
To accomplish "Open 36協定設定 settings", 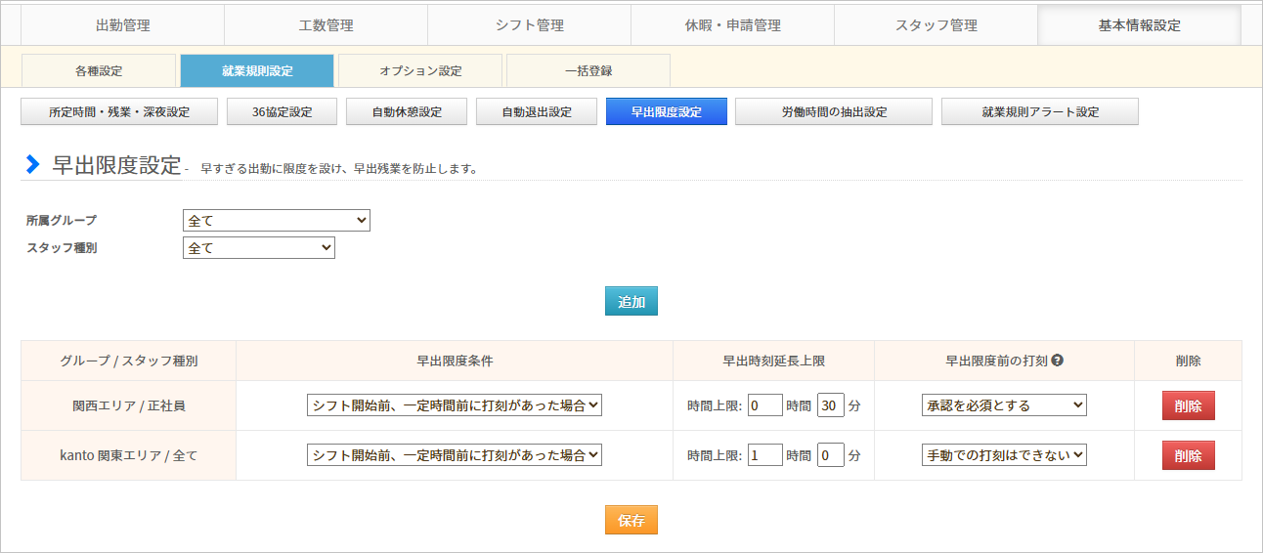I will pos(282,112).
